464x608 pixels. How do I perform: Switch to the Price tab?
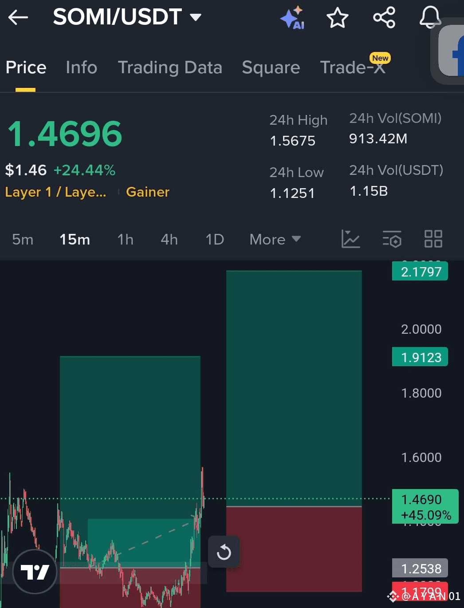click(26, 67)
